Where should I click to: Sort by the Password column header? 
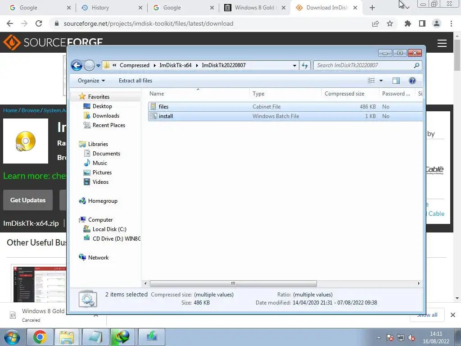pos(397,94)
